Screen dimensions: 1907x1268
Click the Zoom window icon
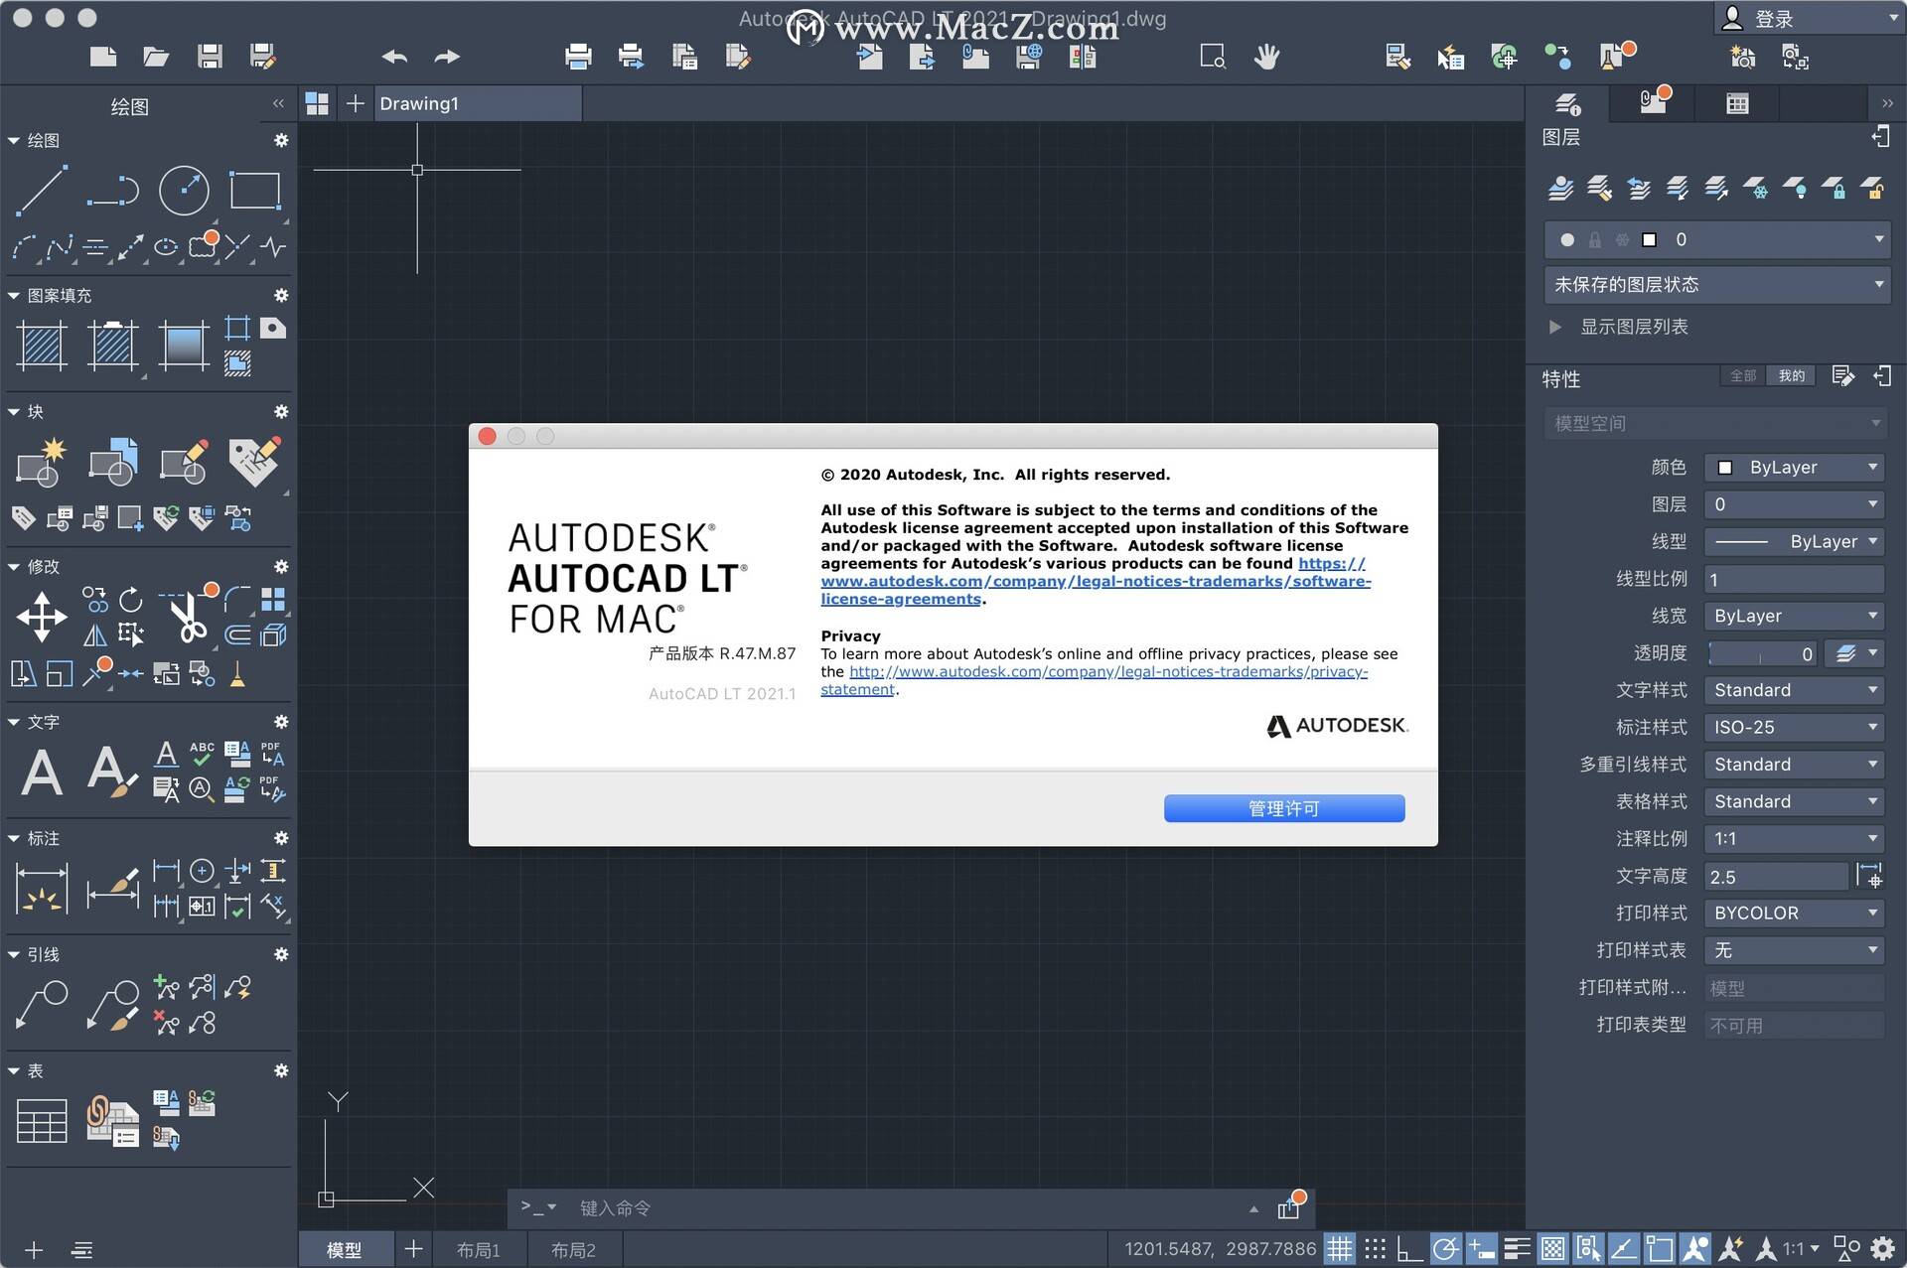tap(1213, 57)
